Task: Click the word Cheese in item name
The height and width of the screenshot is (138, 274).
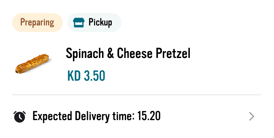Action: pyautogui.click(x=134, y=53)
